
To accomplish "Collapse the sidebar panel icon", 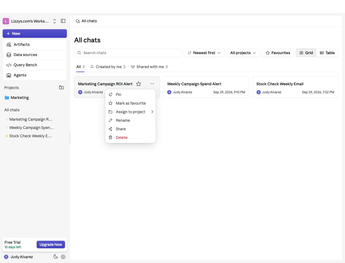I will click(x=63, y=21).
